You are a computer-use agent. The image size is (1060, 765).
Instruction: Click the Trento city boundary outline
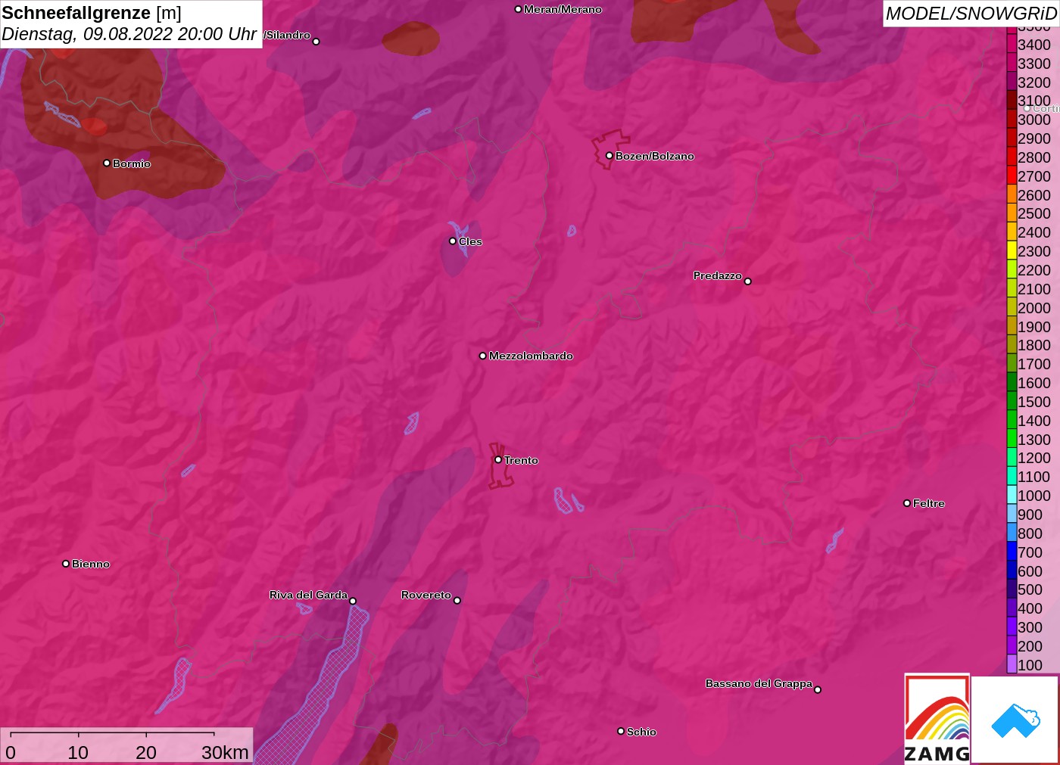[500, 465]
